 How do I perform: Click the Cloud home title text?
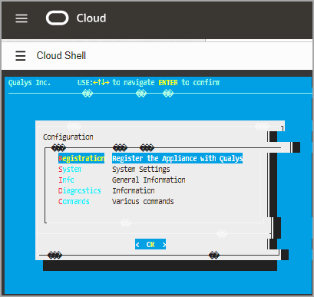click(x=91, y=18)
